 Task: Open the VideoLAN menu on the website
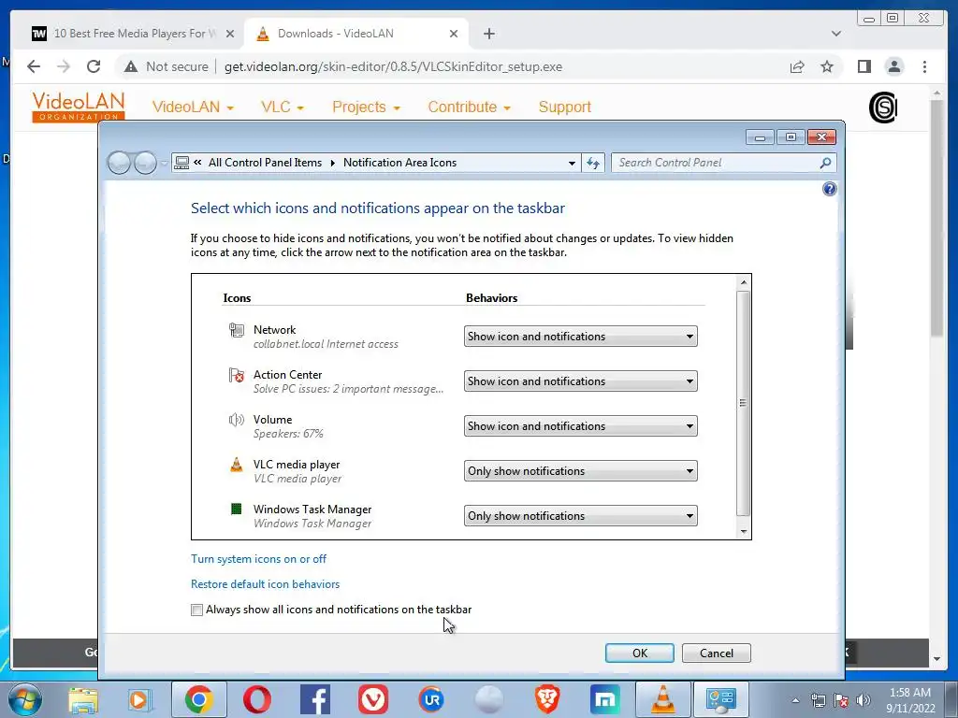[x=193, y=107]
